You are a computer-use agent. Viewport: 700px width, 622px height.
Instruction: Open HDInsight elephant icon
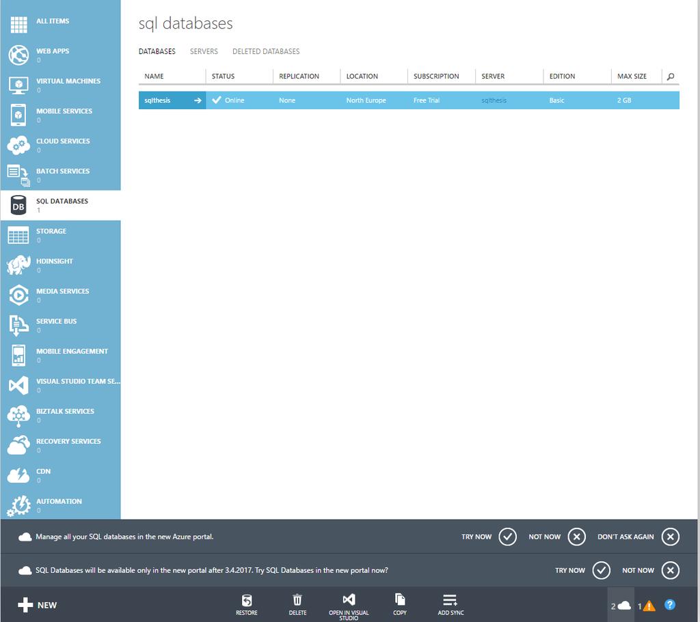tap(18, 265)
